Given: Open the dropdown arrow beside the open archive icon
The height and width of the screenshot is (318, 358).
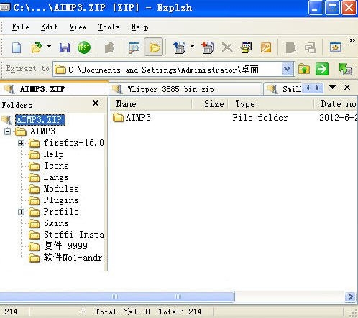Looking at the screenshot, I should point(49,46).
